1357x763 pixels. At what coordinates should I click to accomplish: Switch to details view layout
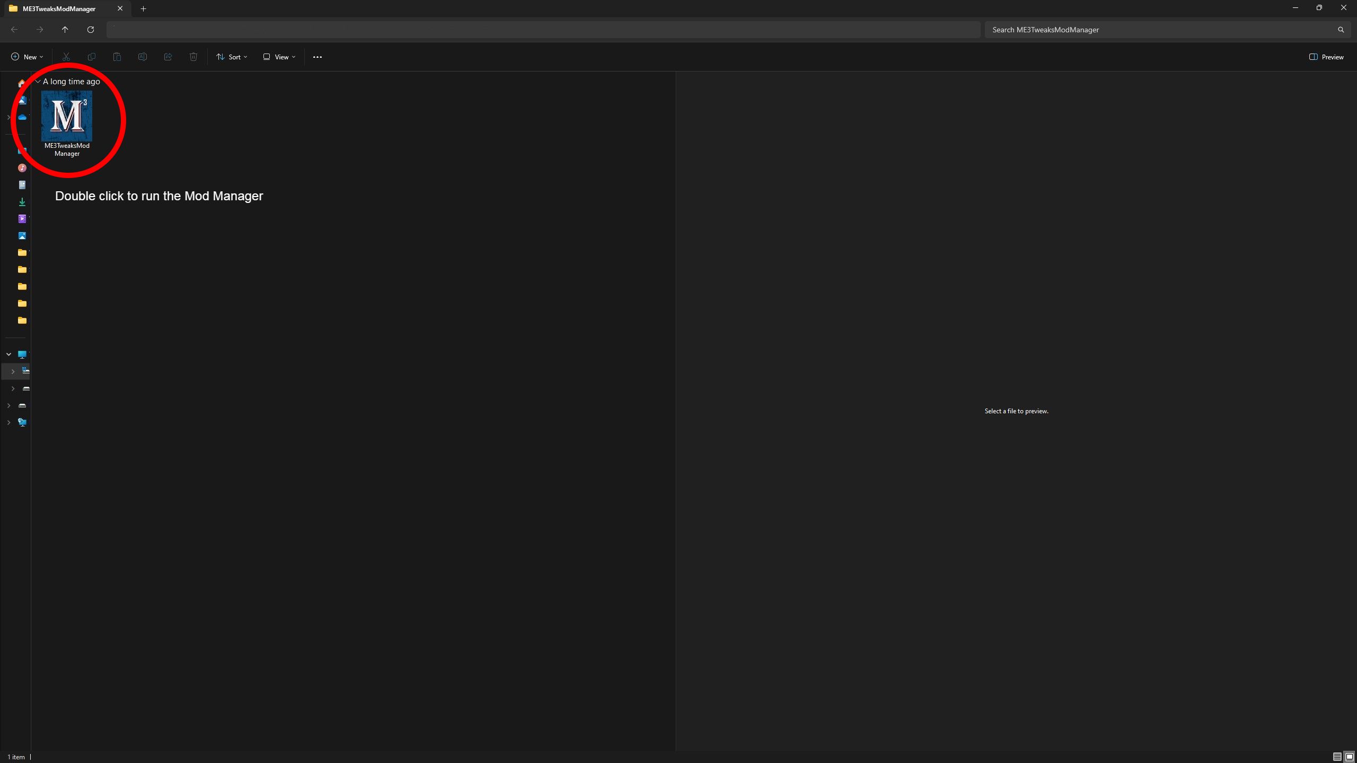tap(1337, 757)
